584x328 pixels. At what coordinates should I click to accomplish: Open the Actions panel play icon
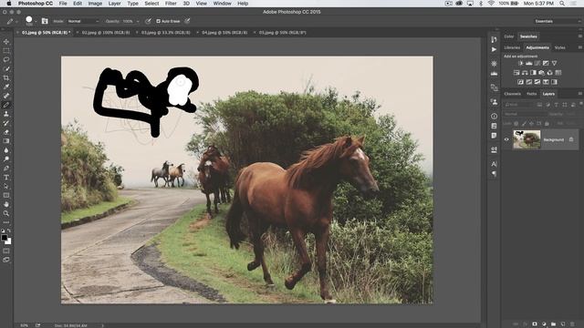pyautogui.click(x=494, y=49)
